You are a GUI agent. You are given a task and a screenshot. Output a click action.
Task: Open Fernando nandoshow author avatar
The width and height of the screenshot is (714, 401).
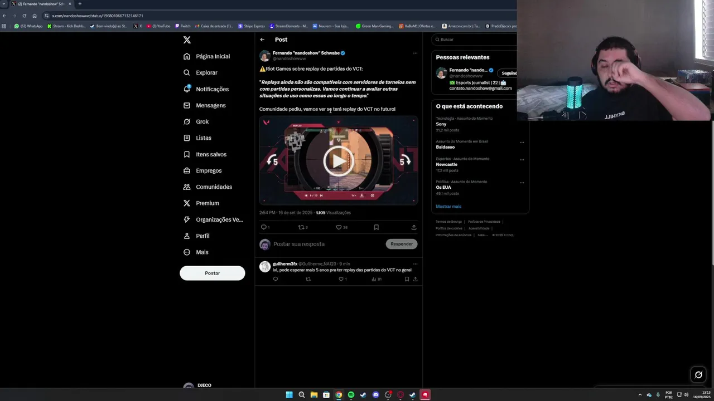click(265, 56)
